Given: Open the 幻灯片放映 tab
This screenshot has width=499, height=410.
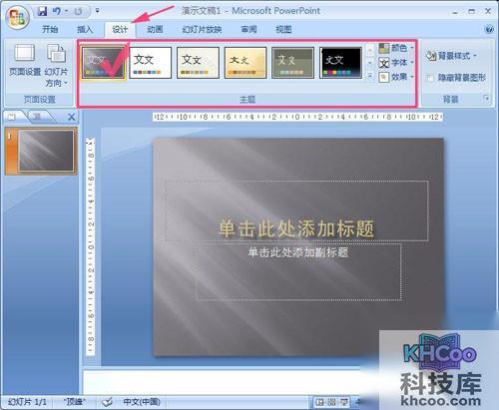Looking at the screenshot, I should tap(202, 29).
